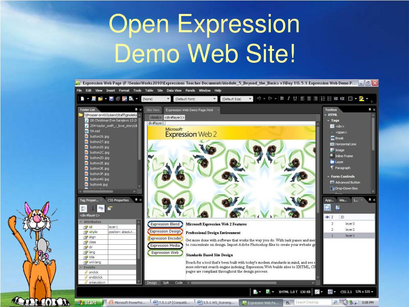
Task: Click the Expression Blend button
Action: [x=165, y=224]
